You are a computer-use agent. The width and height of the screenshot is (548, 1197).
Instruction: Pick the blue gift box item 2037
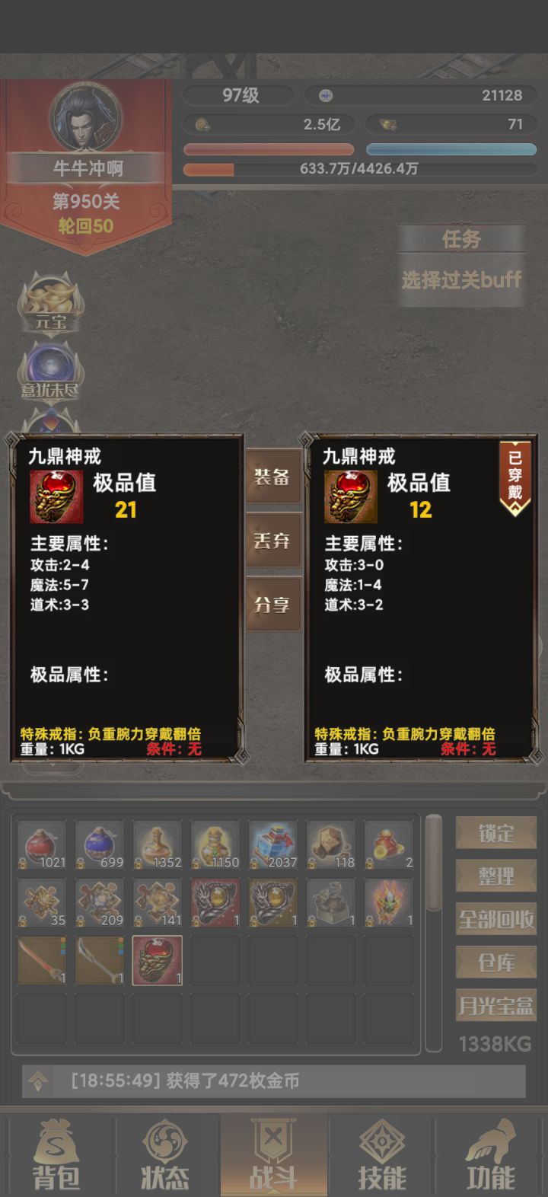(x=273, y=844)
